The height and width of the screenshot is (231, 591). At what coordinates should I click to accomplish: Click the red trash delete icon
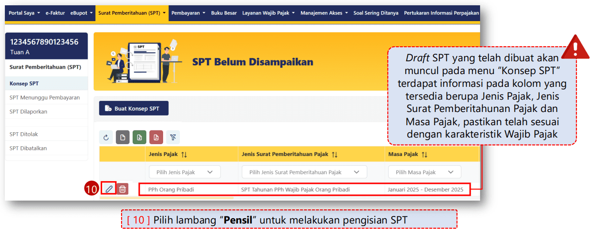pyautogui.click(x=123, y=189)
